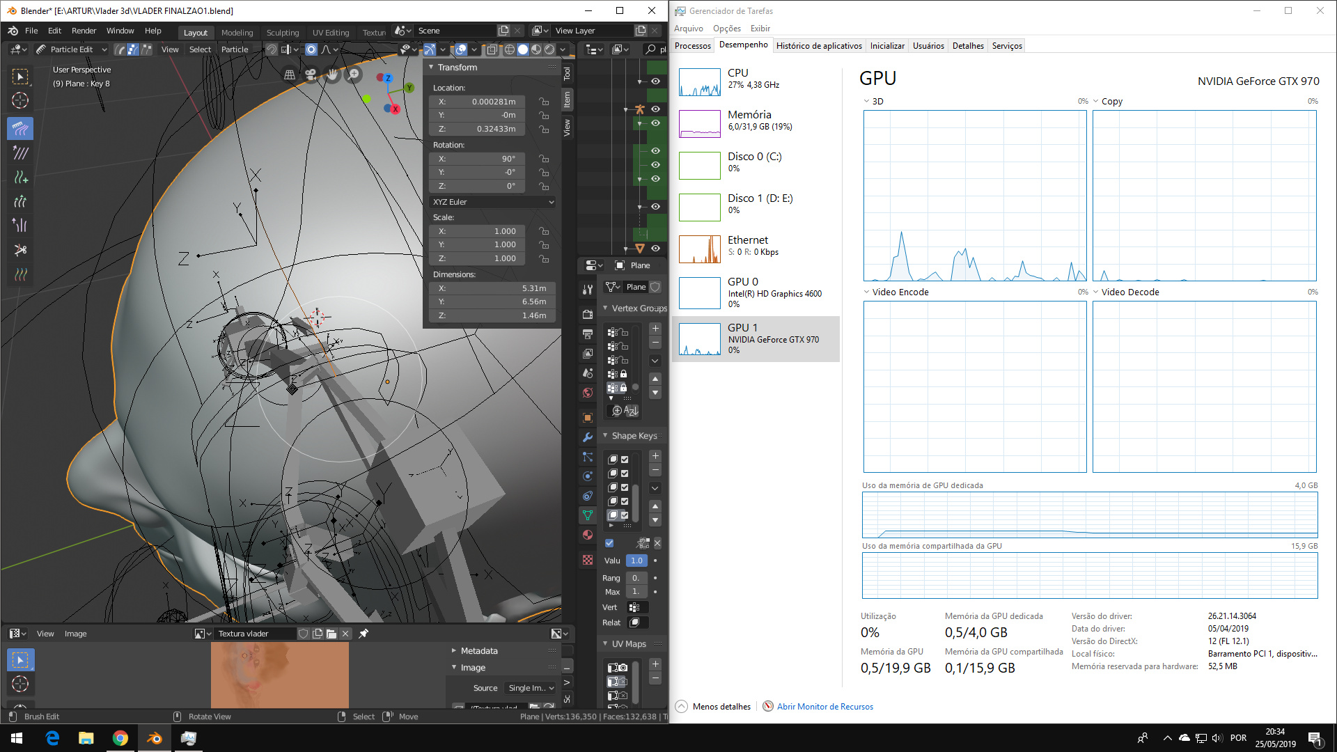Lock the Location X value with the padlock
1337x752 pixels.
(543, 101)
